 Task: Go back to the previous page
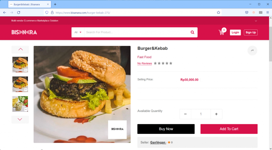(x=5, y=12)
